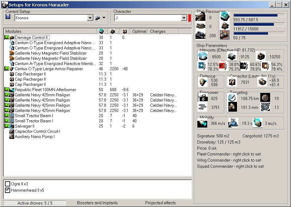This screenshot has width=291, height=207.
Task: Open the Kronos setup combo box arrow
Action: tap(90, 18)
